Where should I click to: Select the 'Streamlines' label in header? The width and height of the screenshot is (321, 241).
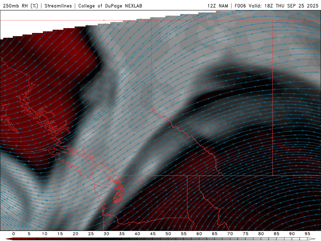[x=58, y=6]
